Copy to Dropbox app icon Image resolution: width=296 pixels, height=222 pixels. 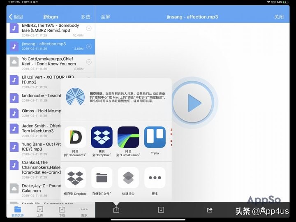[x=102, y=137]
